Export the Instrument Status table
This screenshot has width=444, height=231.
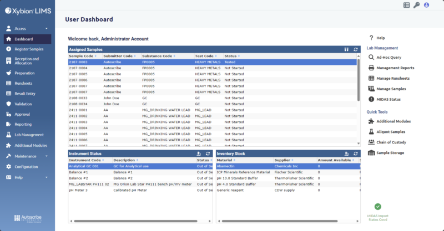[199, 153]
